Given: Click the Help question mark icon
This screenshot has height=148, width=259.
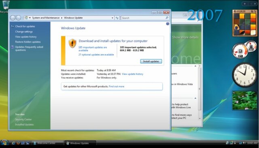Looking at the screenshot, I should (168, 24).
